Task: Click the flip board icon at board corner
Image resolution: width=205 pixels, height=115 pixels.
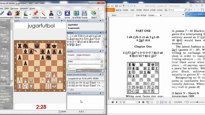Action: pos(15,90)
